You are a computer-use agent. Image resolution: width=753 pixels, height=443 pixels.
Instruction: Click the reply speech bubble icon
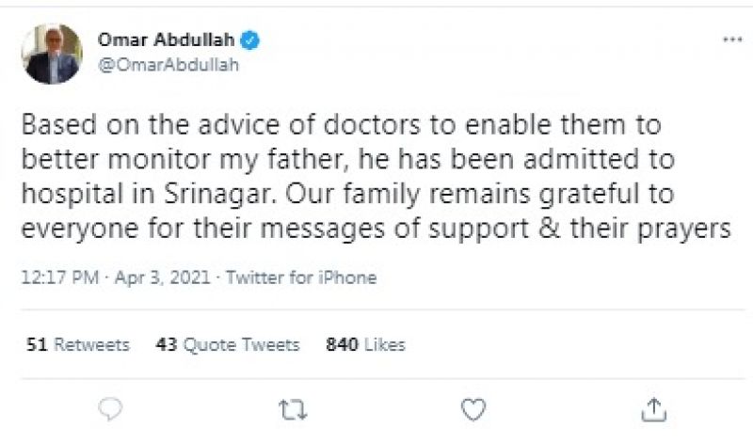click(x=110, y=408)
